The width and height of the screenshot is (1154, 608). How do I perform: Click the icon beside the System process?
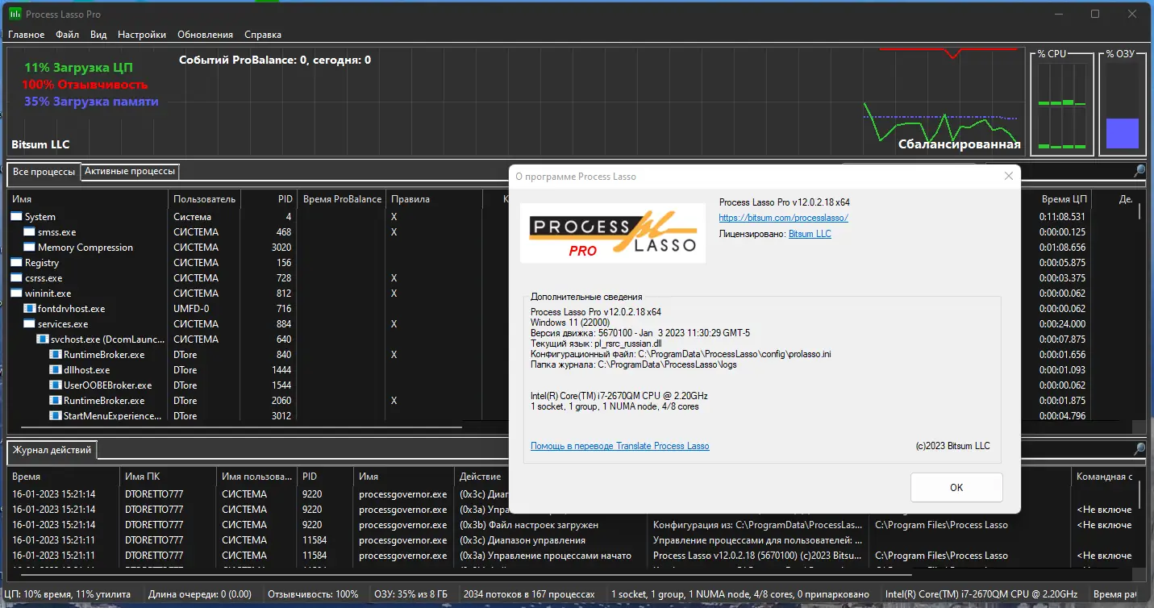click(17, 217)
